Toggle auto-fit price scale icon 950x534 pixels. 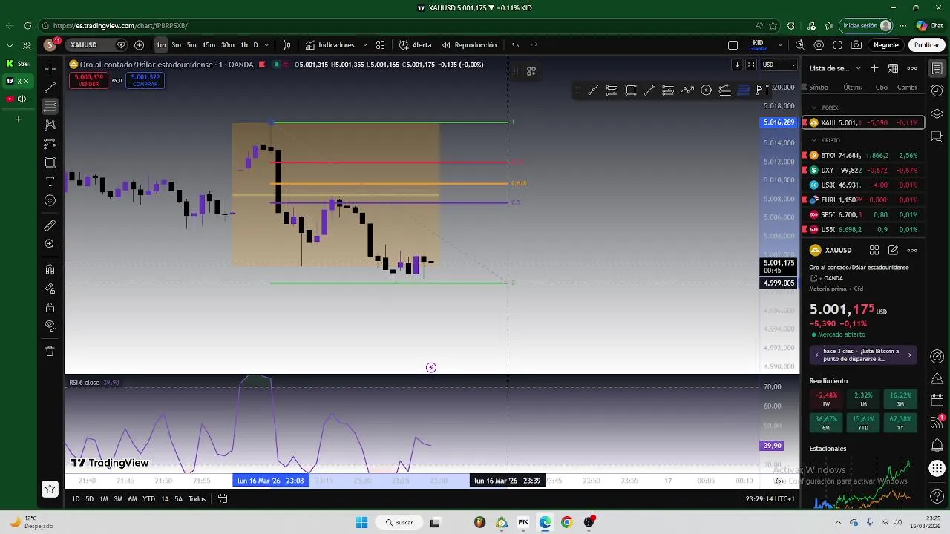pos(751,65)
